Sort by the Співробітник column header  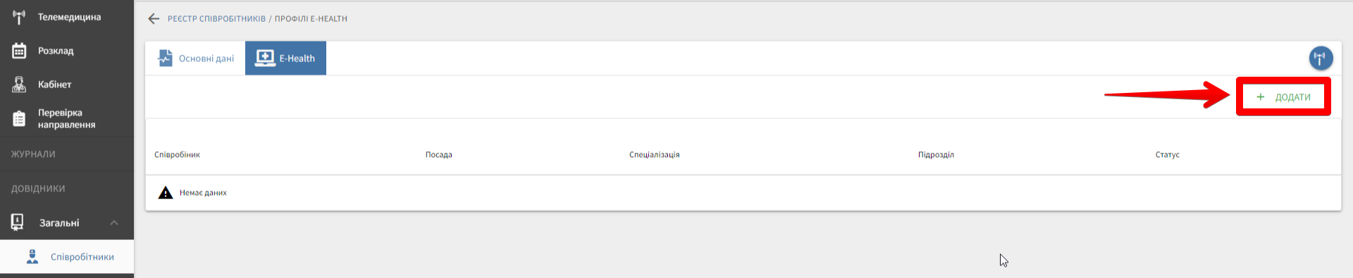point(177,155)
